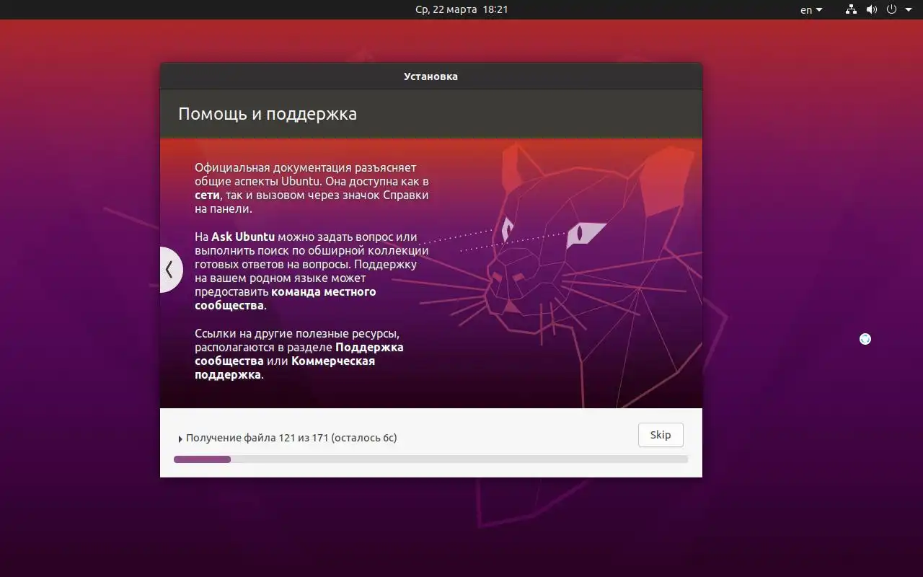Open the volume speaker icon
The image size is (923, 577).
871,9
